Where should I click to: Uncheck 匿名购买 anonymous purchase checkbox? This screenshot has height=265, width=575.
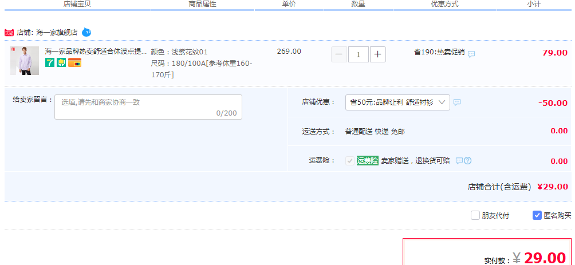(537, 215)
